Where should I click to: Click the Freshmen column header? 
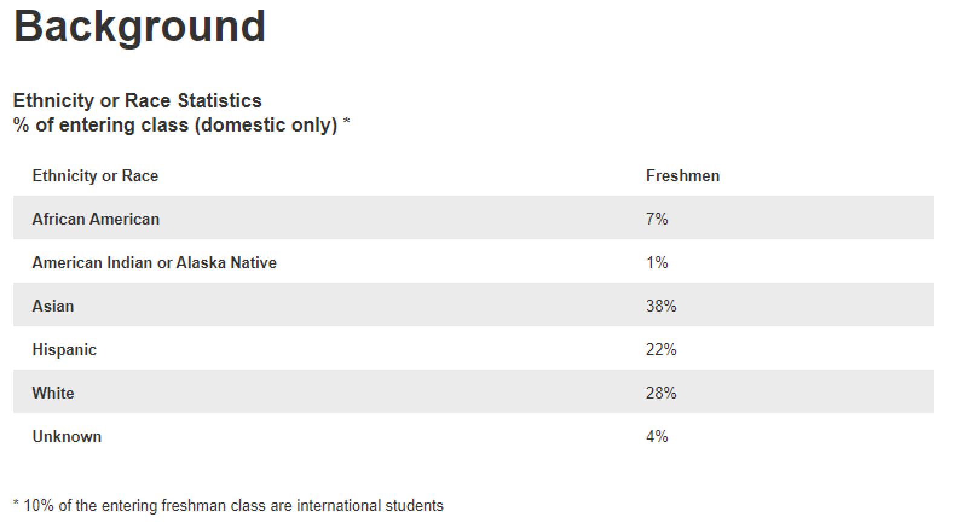click(683, 176)
